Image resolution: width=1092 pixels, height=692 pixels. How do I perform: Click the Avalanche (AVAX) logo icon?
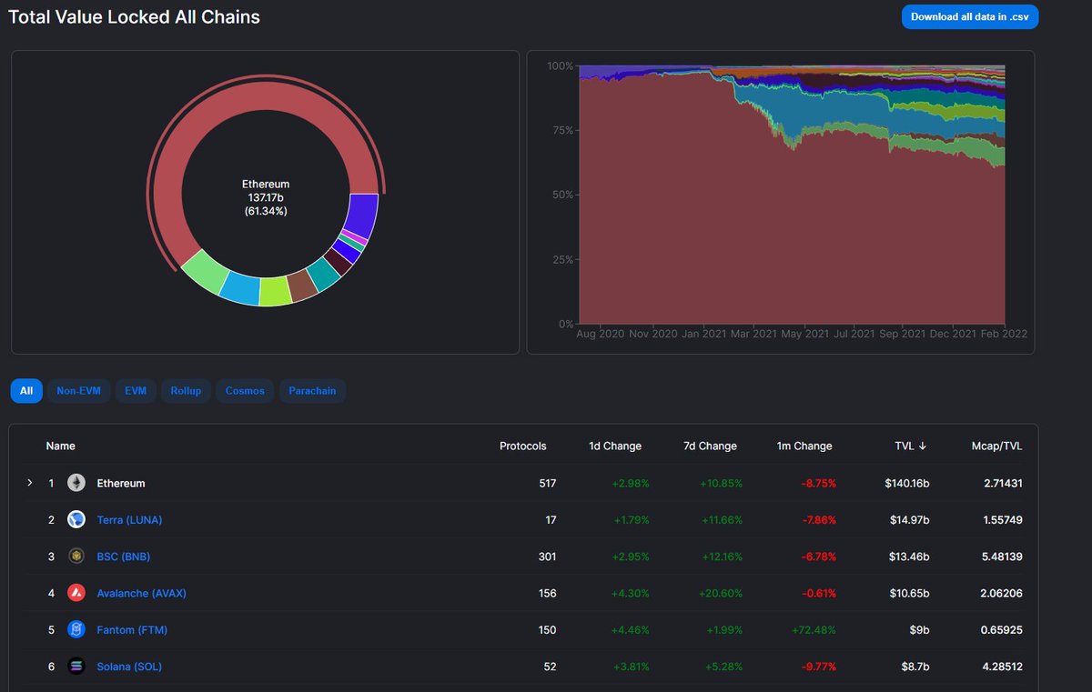click(x=77, y=593)
